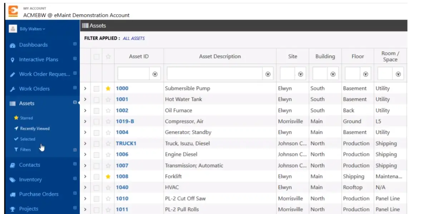Viewport: 429px width, 214px height.
Task: Sort by Asset Description column header
Action: pyautogui.click(x=220, y=56)
